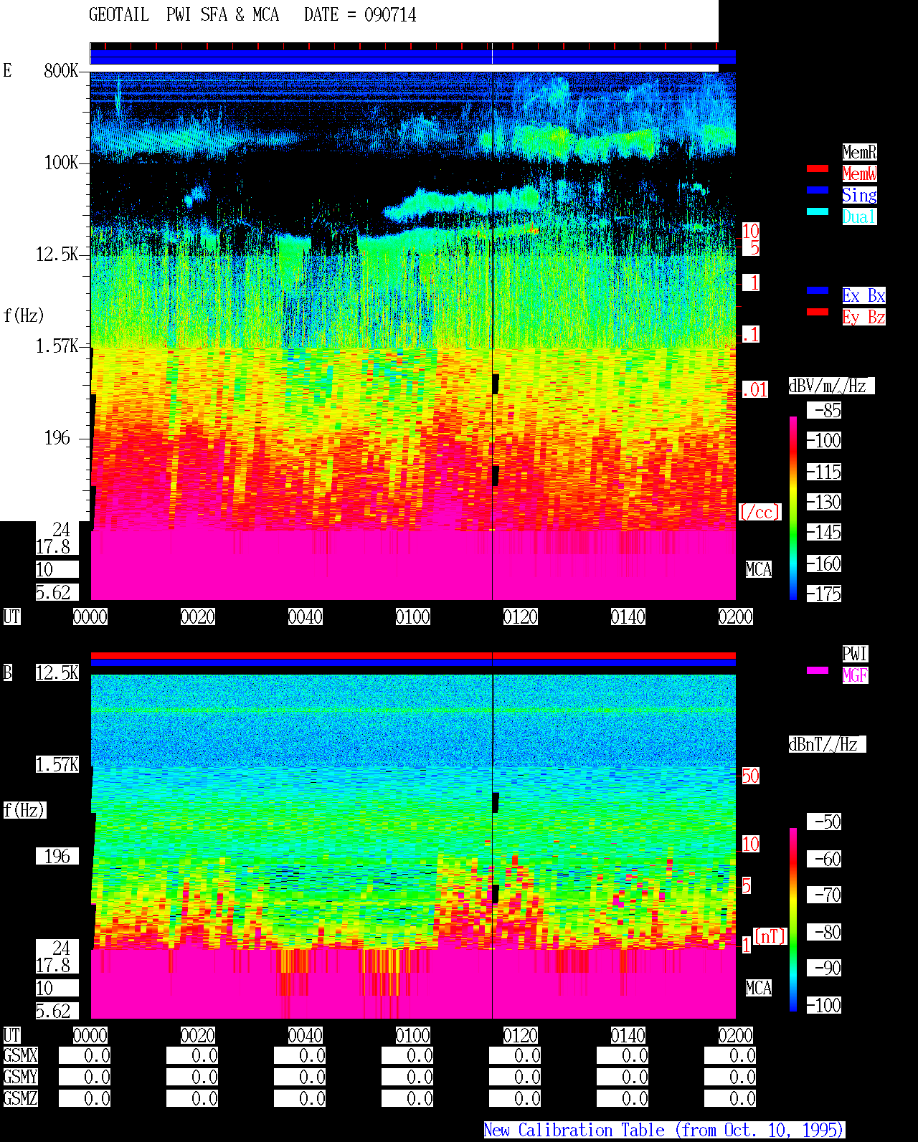The image size is (918, 1142).
Task: Click the cyan Dual legend swatch
Action: (x=818, y=211)
